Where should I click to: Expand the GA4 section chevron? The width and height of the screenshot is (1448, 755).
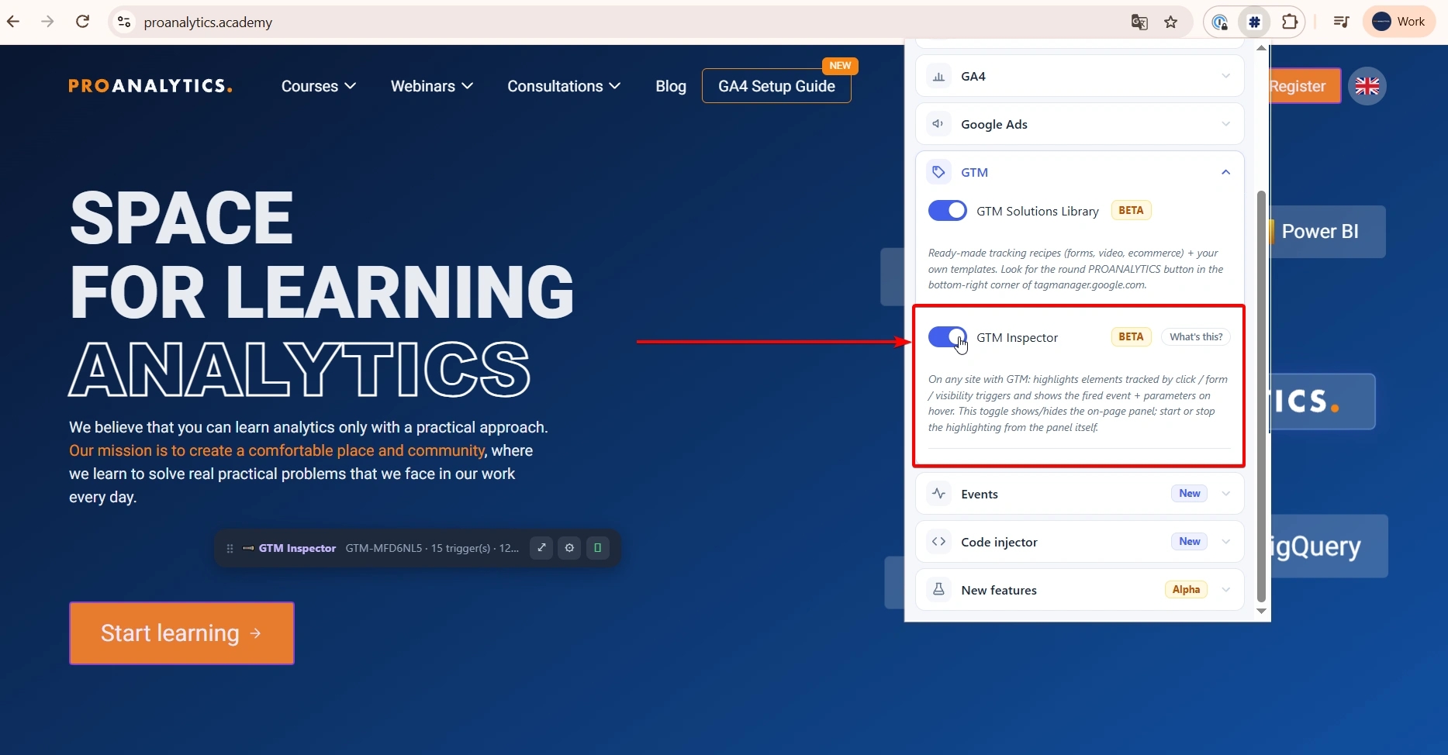[x=1225, y=76]
